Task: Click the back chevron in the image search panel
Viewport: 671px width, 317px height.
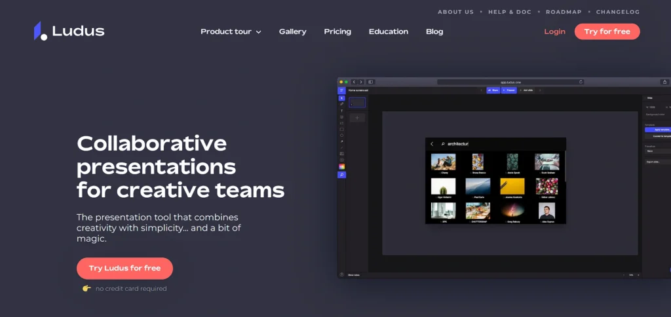Action: click(x=432, y=144)
